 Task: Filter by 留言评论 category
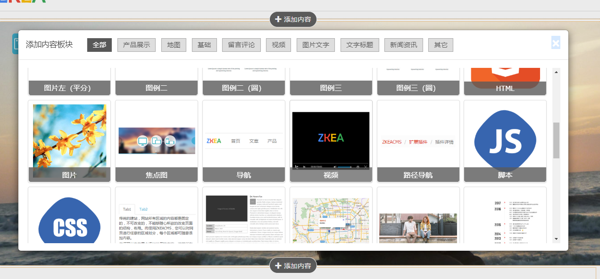click(x=241, y=45)
